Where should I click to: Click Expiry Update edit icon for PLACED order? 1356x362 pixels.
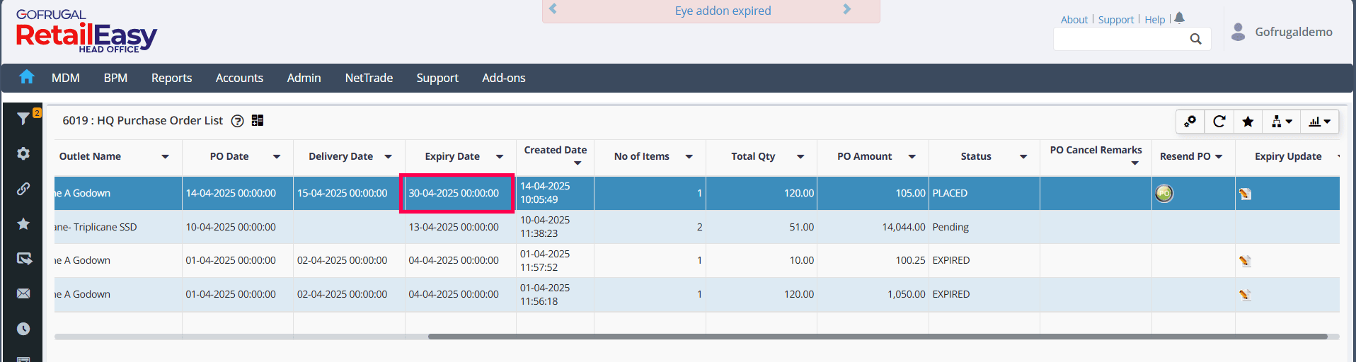[1245, 194]
